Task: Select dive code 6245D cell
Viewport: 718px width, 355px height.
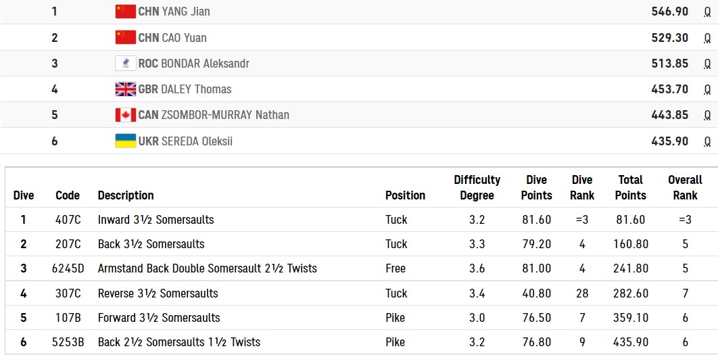Action: point(68,268)
